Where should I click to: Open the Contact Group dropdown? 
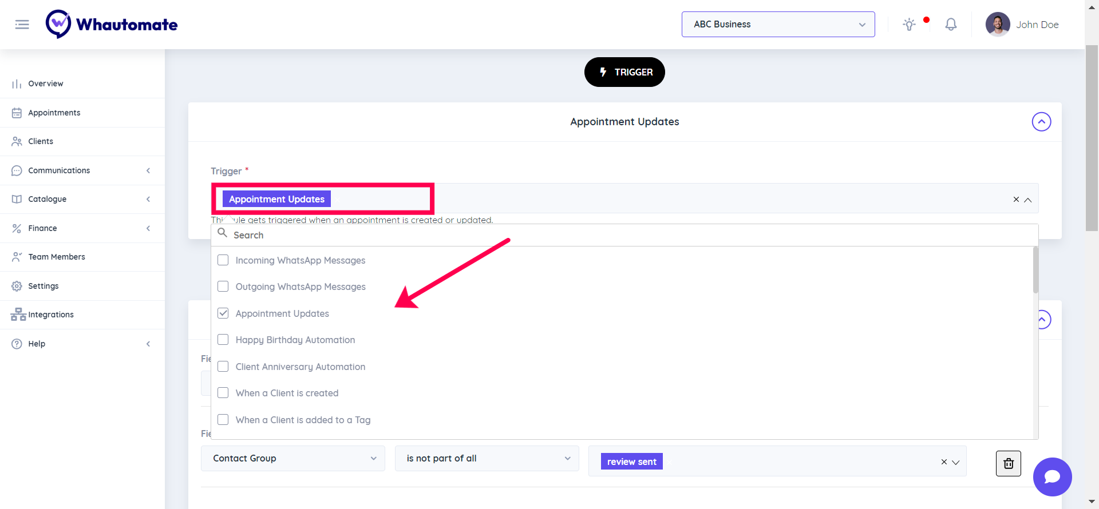tap(293, 459)
